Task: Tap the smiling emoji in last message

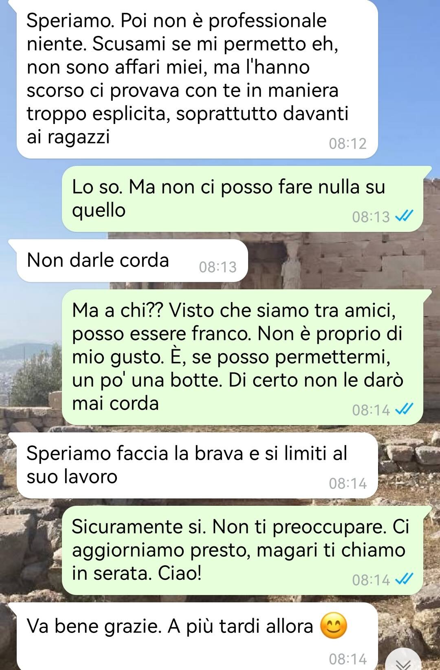Action: click(x=334, y=626)
